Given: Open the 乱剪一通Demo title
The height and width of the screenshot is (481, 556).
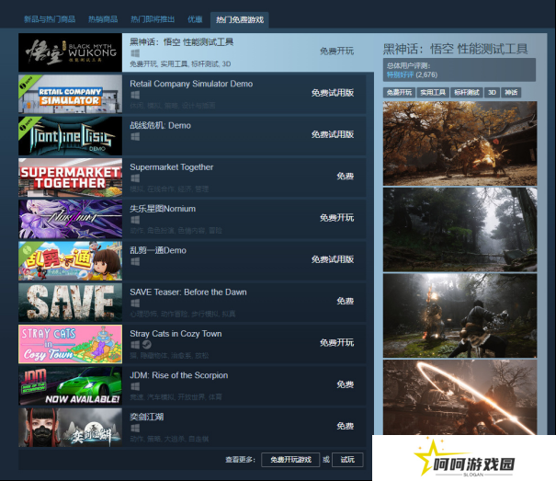Looking at the screenshot, I should pyautogui.click(x=158, y=250).
